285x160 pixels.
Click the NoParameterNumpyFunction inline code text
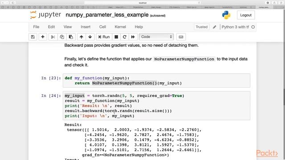click(x=184, y=59)
